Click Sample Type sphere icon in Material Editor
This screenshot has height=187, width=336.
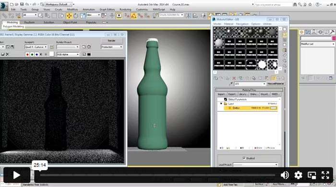click(x=284, y=29)
